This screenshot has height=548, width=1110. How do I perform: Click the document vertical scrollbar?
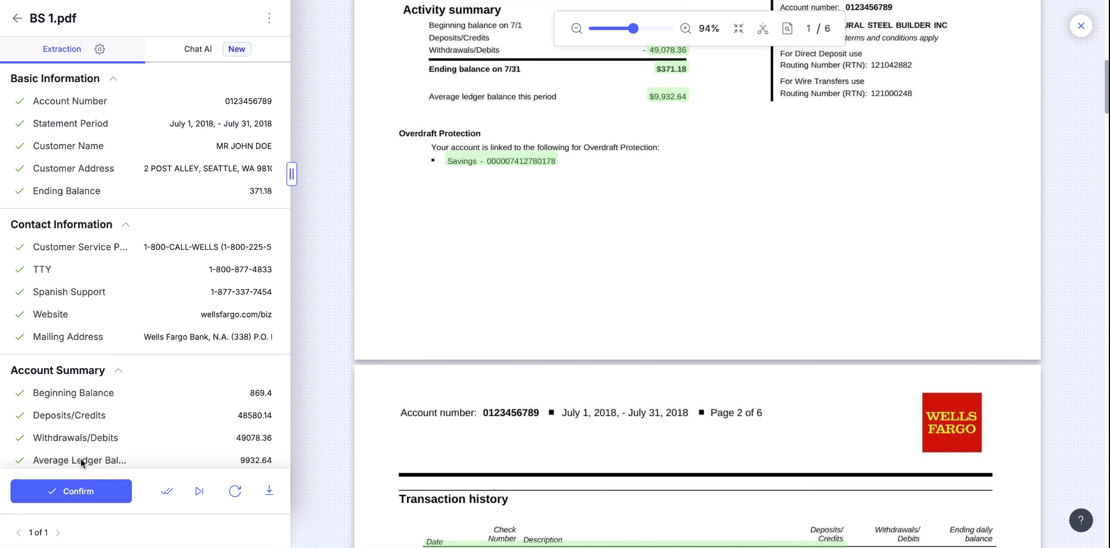click(1106, 87)
